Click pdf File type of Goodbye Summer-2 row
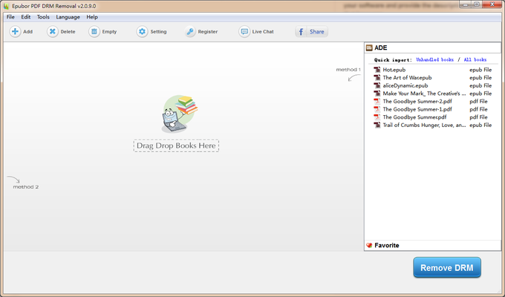This screenshot has width=505, height=297. click(x=478, y=101)
